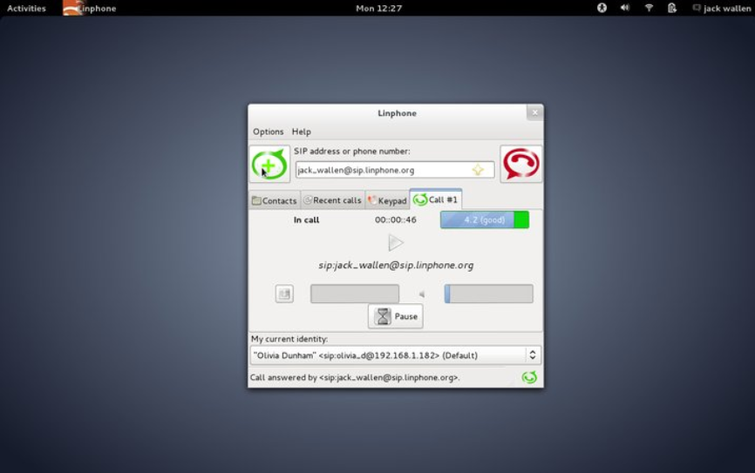Click the identity dropdown arrows
This screenshot has width=755, height=473.
(532, 355)
